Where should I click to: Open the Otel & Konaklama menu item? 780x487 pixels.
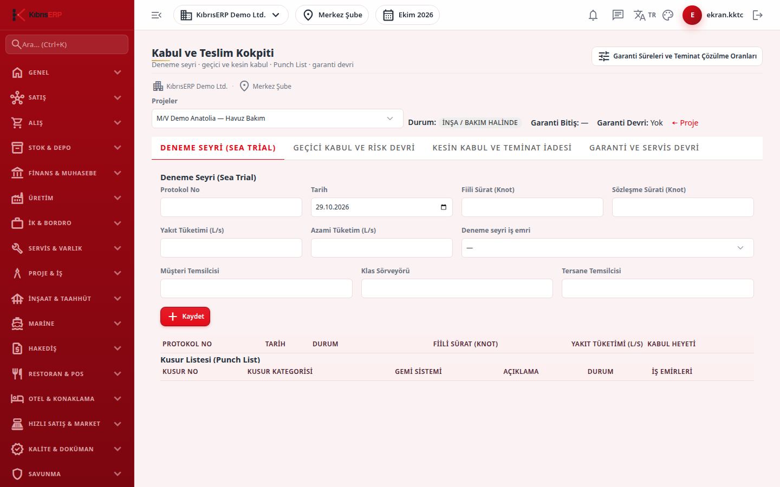pyautogui.click(x=67, y=399)
